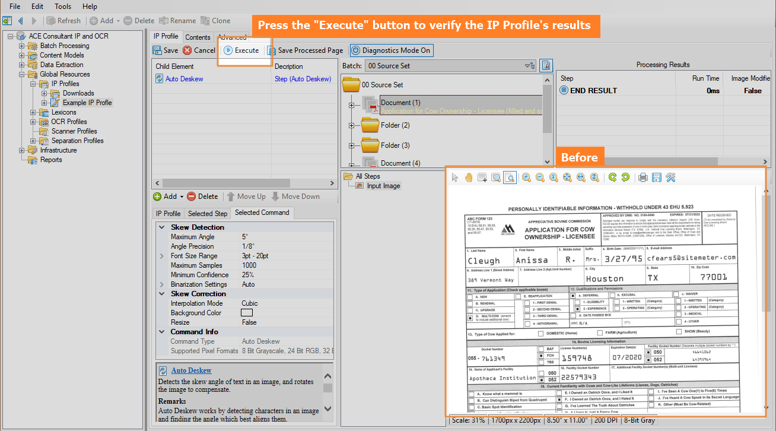
Task: Select the arrow pointer tool in image viewer
Action: (x=455, y=177)
